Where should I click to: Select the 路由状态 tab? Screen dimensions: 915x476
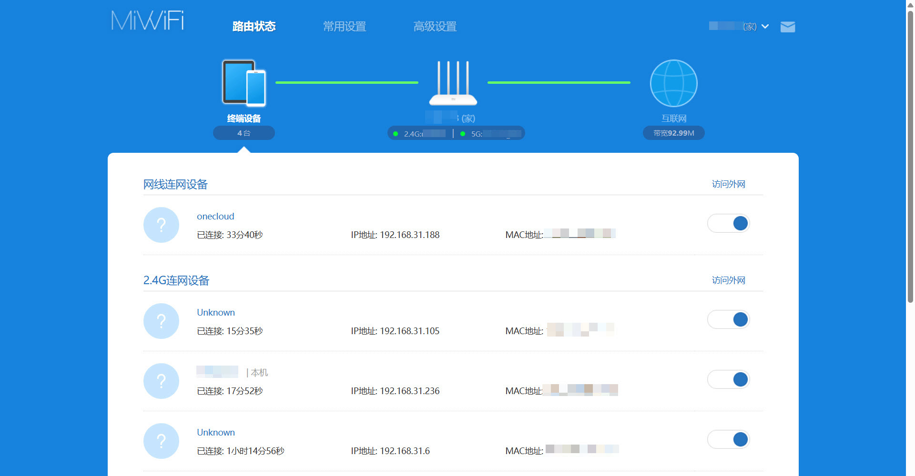(254, 27)
